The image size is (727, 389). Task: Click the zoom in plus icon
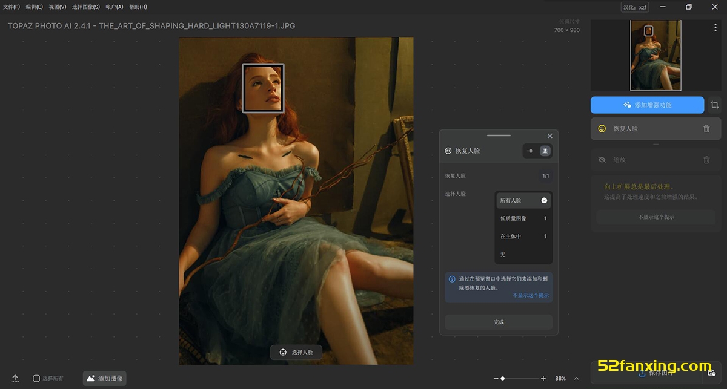pos(543,378)
